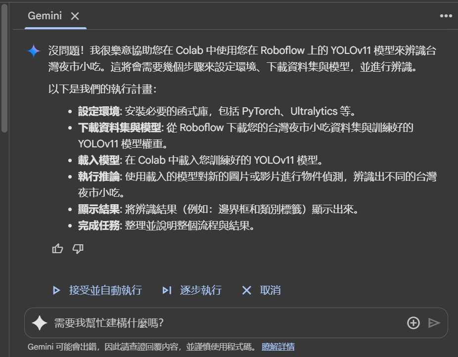Image resolution: width=458 pixels, height=357 pixels.
Task: Switch to the Gemini tab
Action: point(45,15)
